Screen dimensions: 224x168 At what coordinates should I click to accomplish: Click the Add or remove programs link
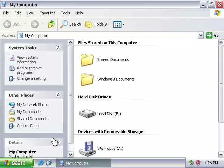tap(29, 70)
